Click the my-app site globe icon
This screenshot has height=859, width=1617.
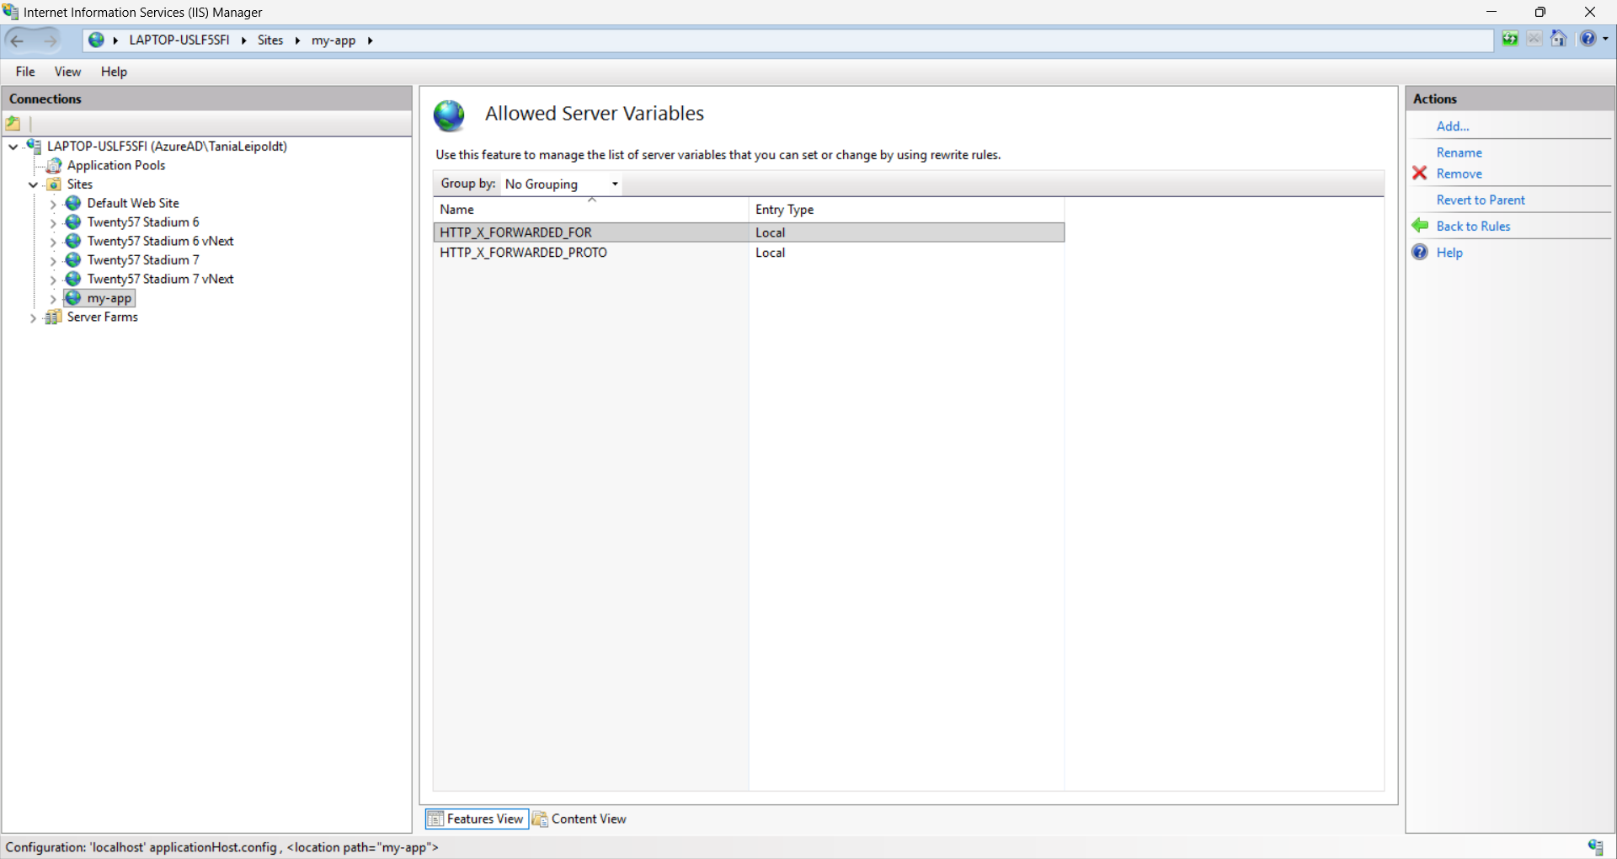pyautogui.click(x=73, y=298)
